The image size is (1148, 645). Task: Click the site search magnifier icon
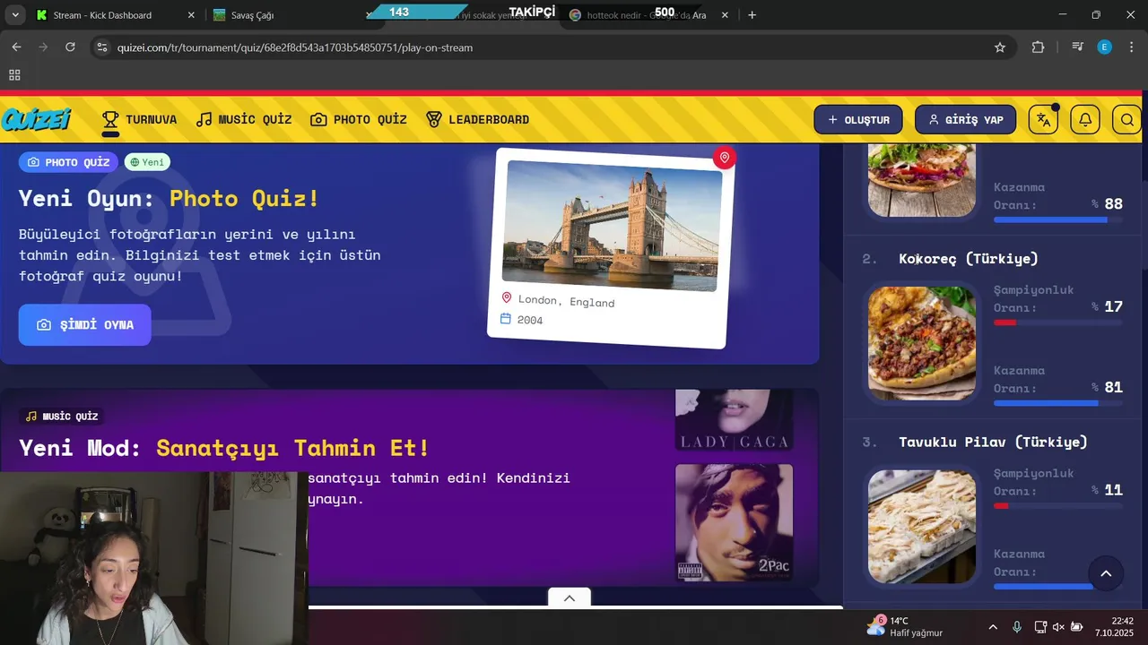tap(1126, 119)
